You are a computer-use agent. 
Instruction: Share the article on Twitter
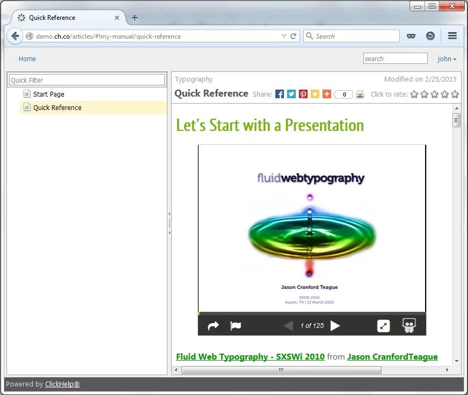(291, 94)
